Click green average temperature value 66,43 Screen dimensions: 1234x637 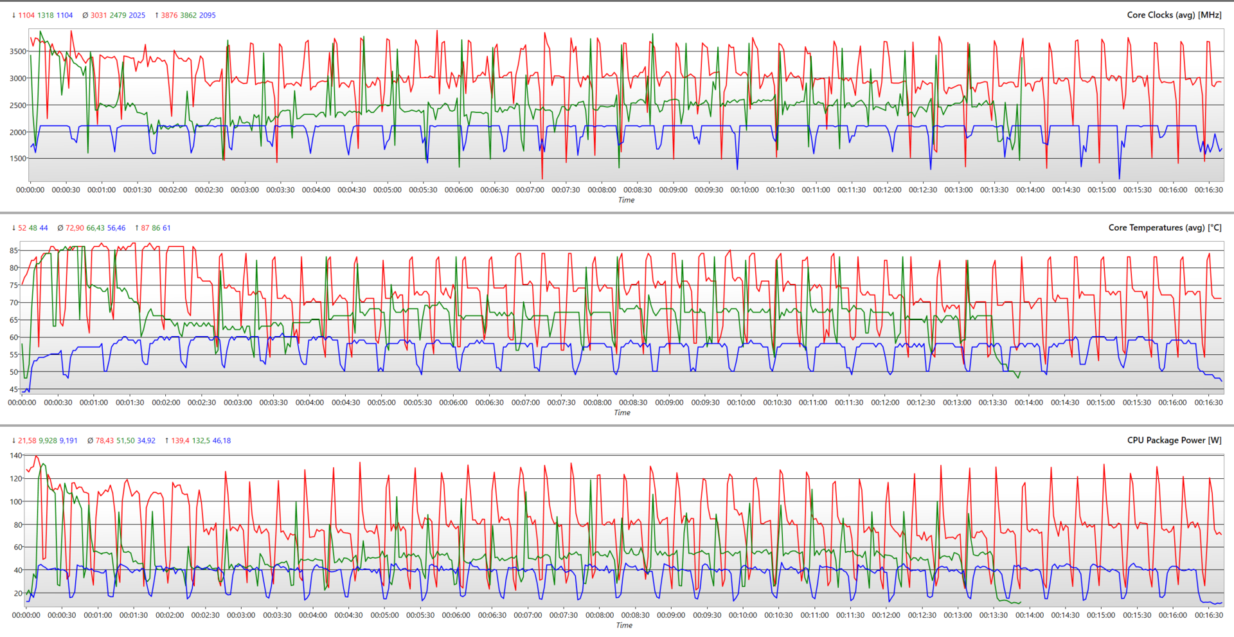(x=96, y=228)
